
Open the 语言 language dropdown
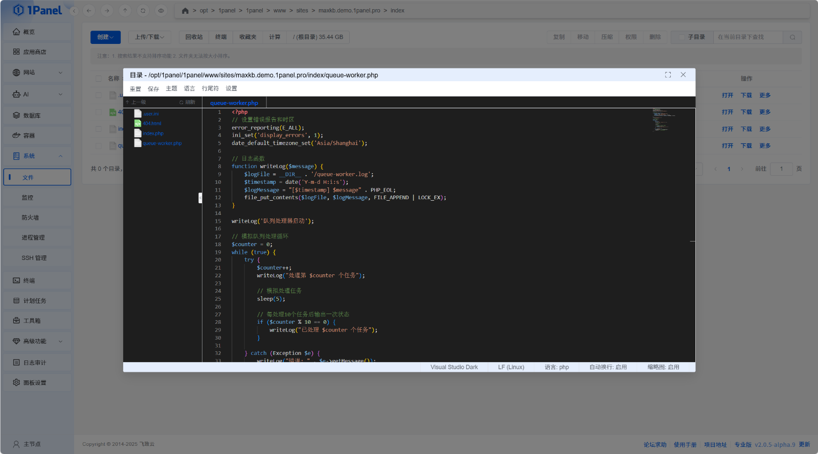coord(189,88)
